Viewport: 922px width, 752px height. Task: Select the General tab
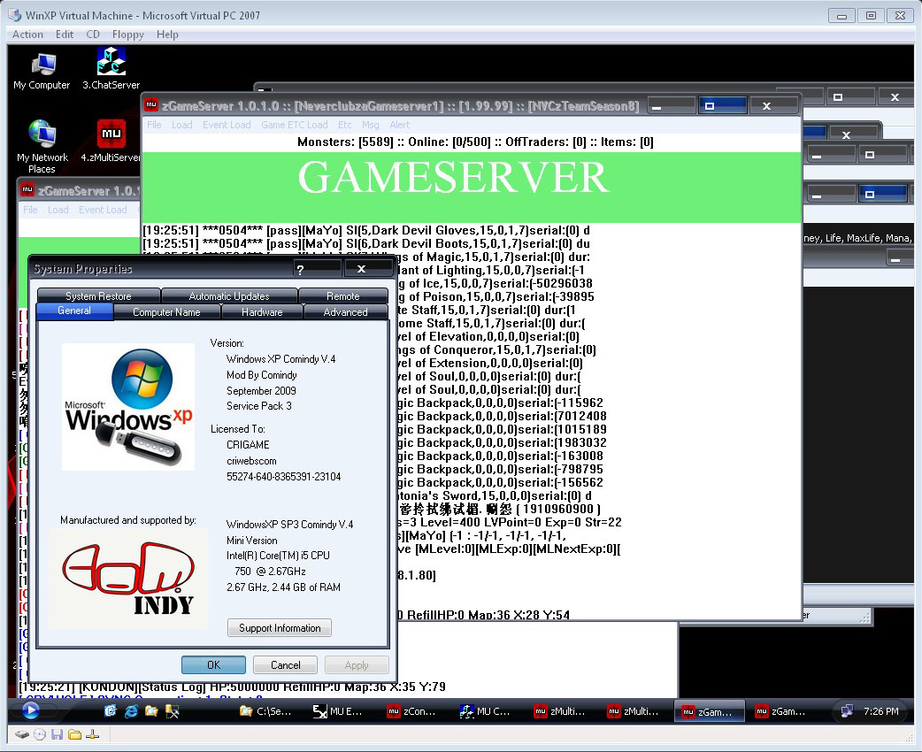pos(74,311)
